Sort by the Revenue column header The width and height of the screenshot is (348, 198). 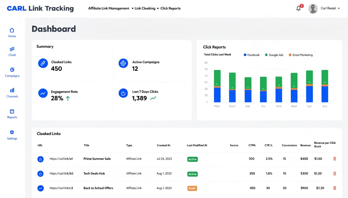pyautogui.click(x=305, y=145)
